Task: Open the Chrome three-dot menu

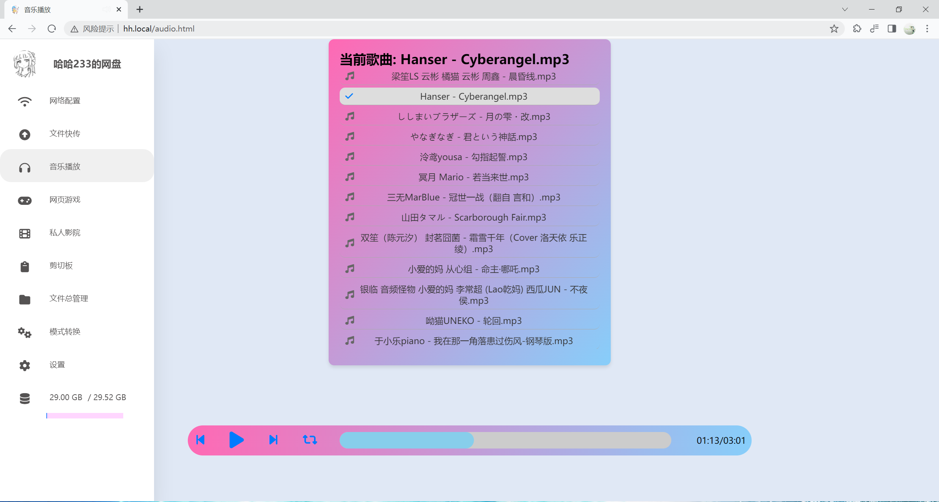Action: tap(927, 29)
